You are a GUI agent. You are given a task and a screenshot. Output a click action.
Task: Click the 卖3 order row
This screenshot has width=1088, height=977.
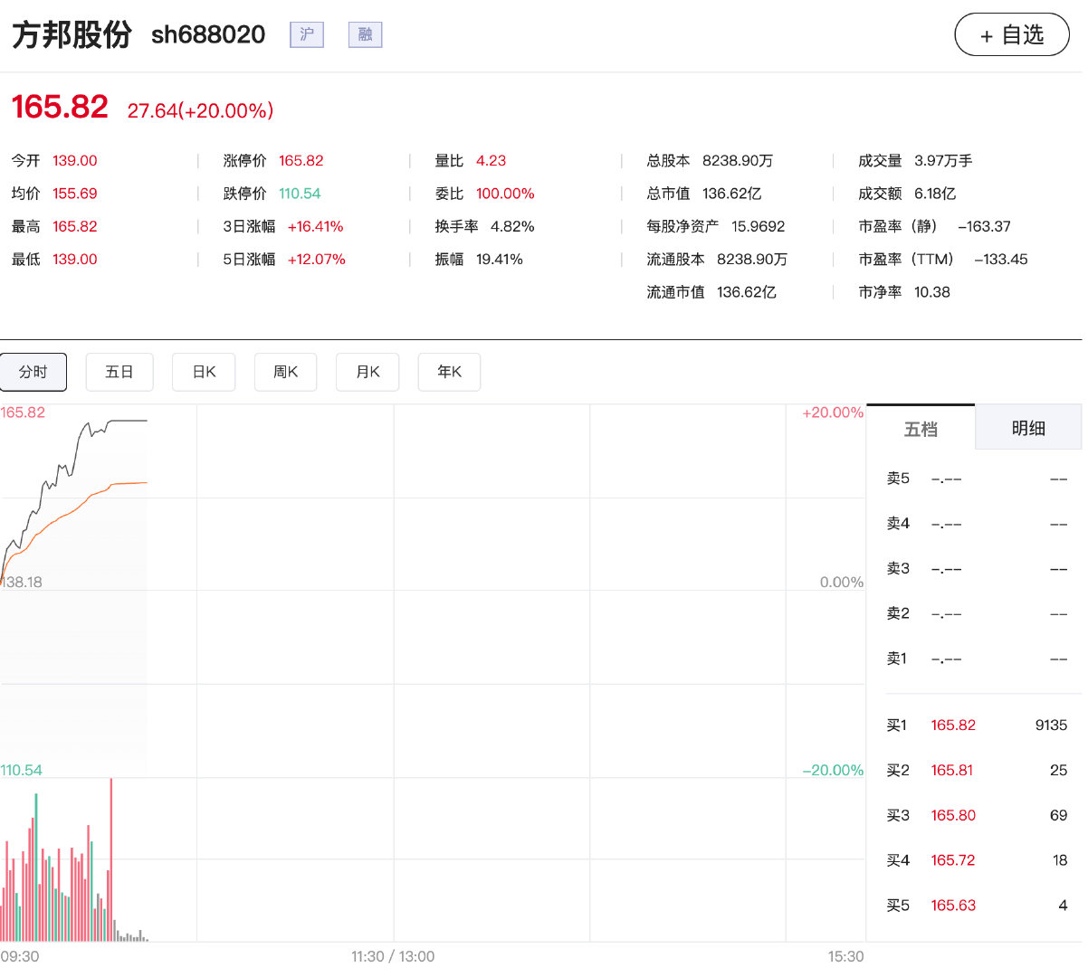click(977, 569)
